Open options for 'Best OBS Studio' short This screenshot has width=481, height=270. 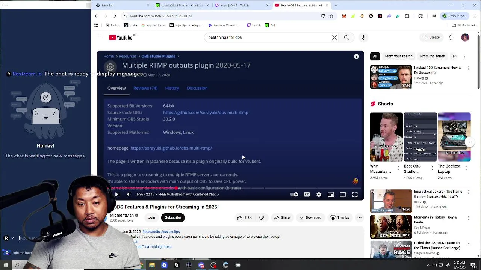pos(432,168)
